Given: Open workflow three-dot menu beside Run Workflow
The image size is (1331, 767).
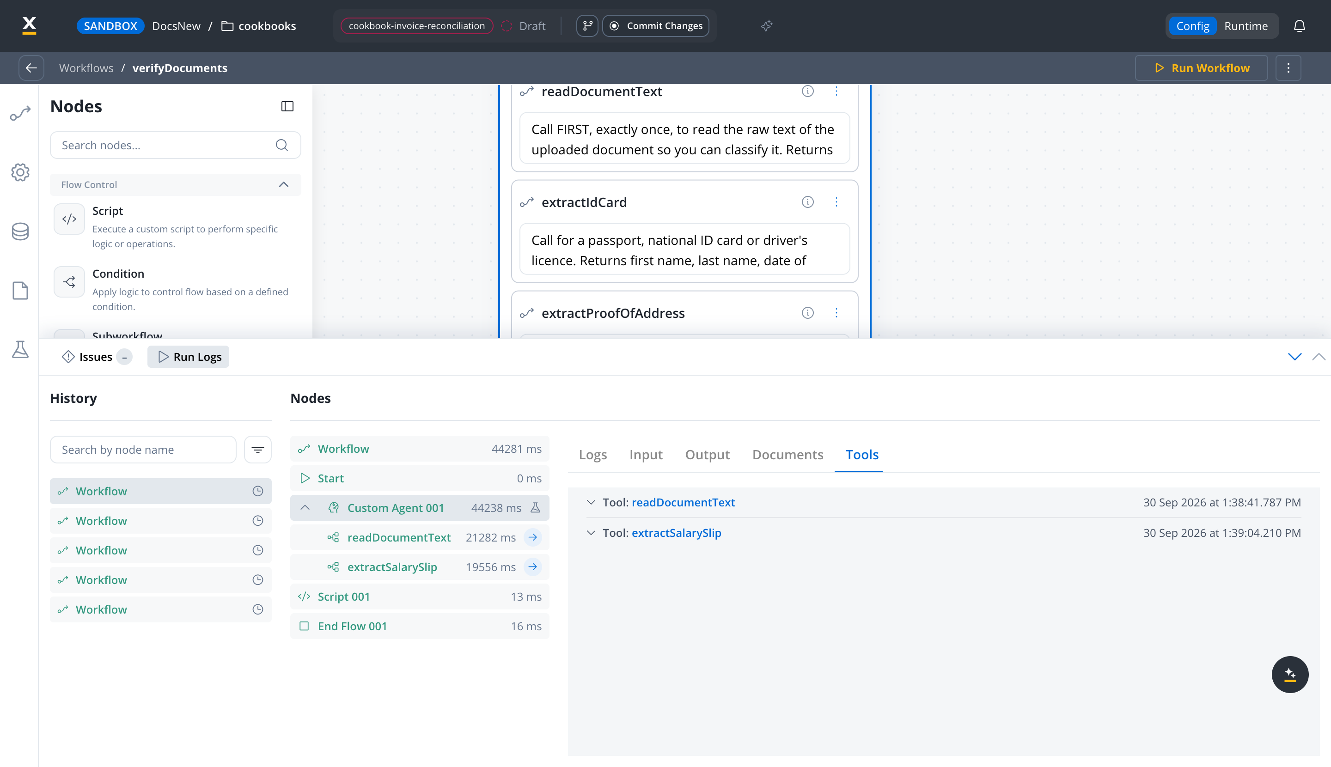Looking at the screenshot, I should (x=1288, y=68).
